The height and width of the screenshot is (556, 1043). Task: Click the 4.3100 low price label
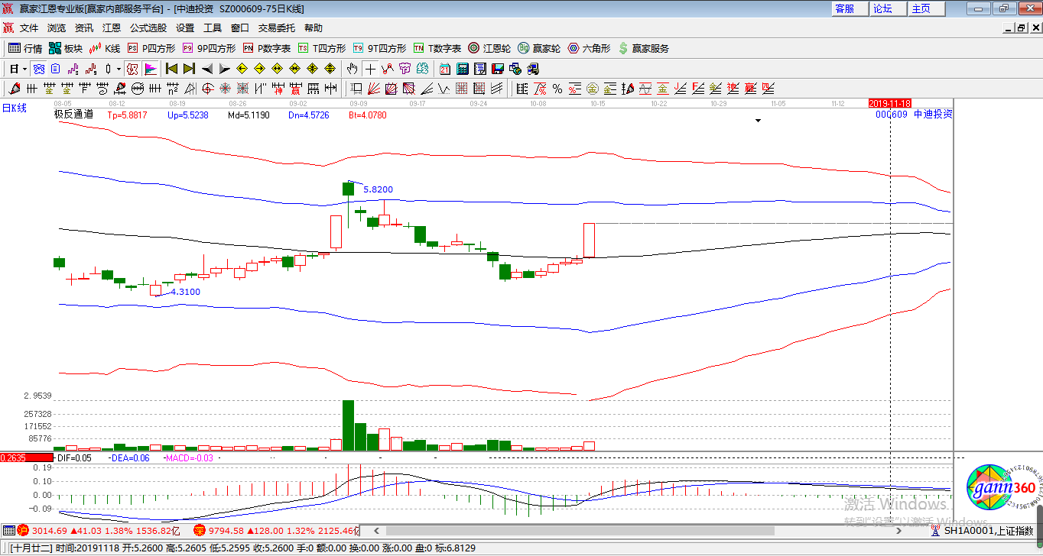click(x=185, y=292)
